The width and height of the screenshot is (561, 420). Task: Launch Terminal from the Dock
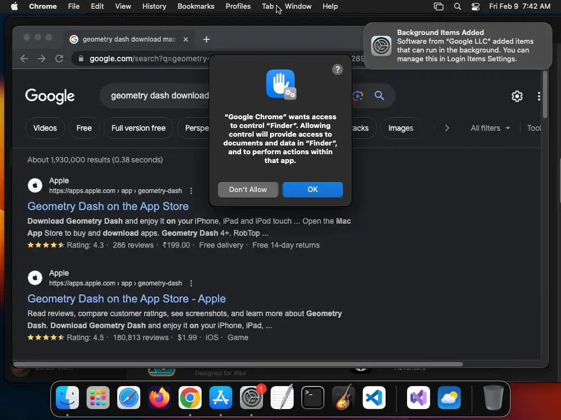313,398
